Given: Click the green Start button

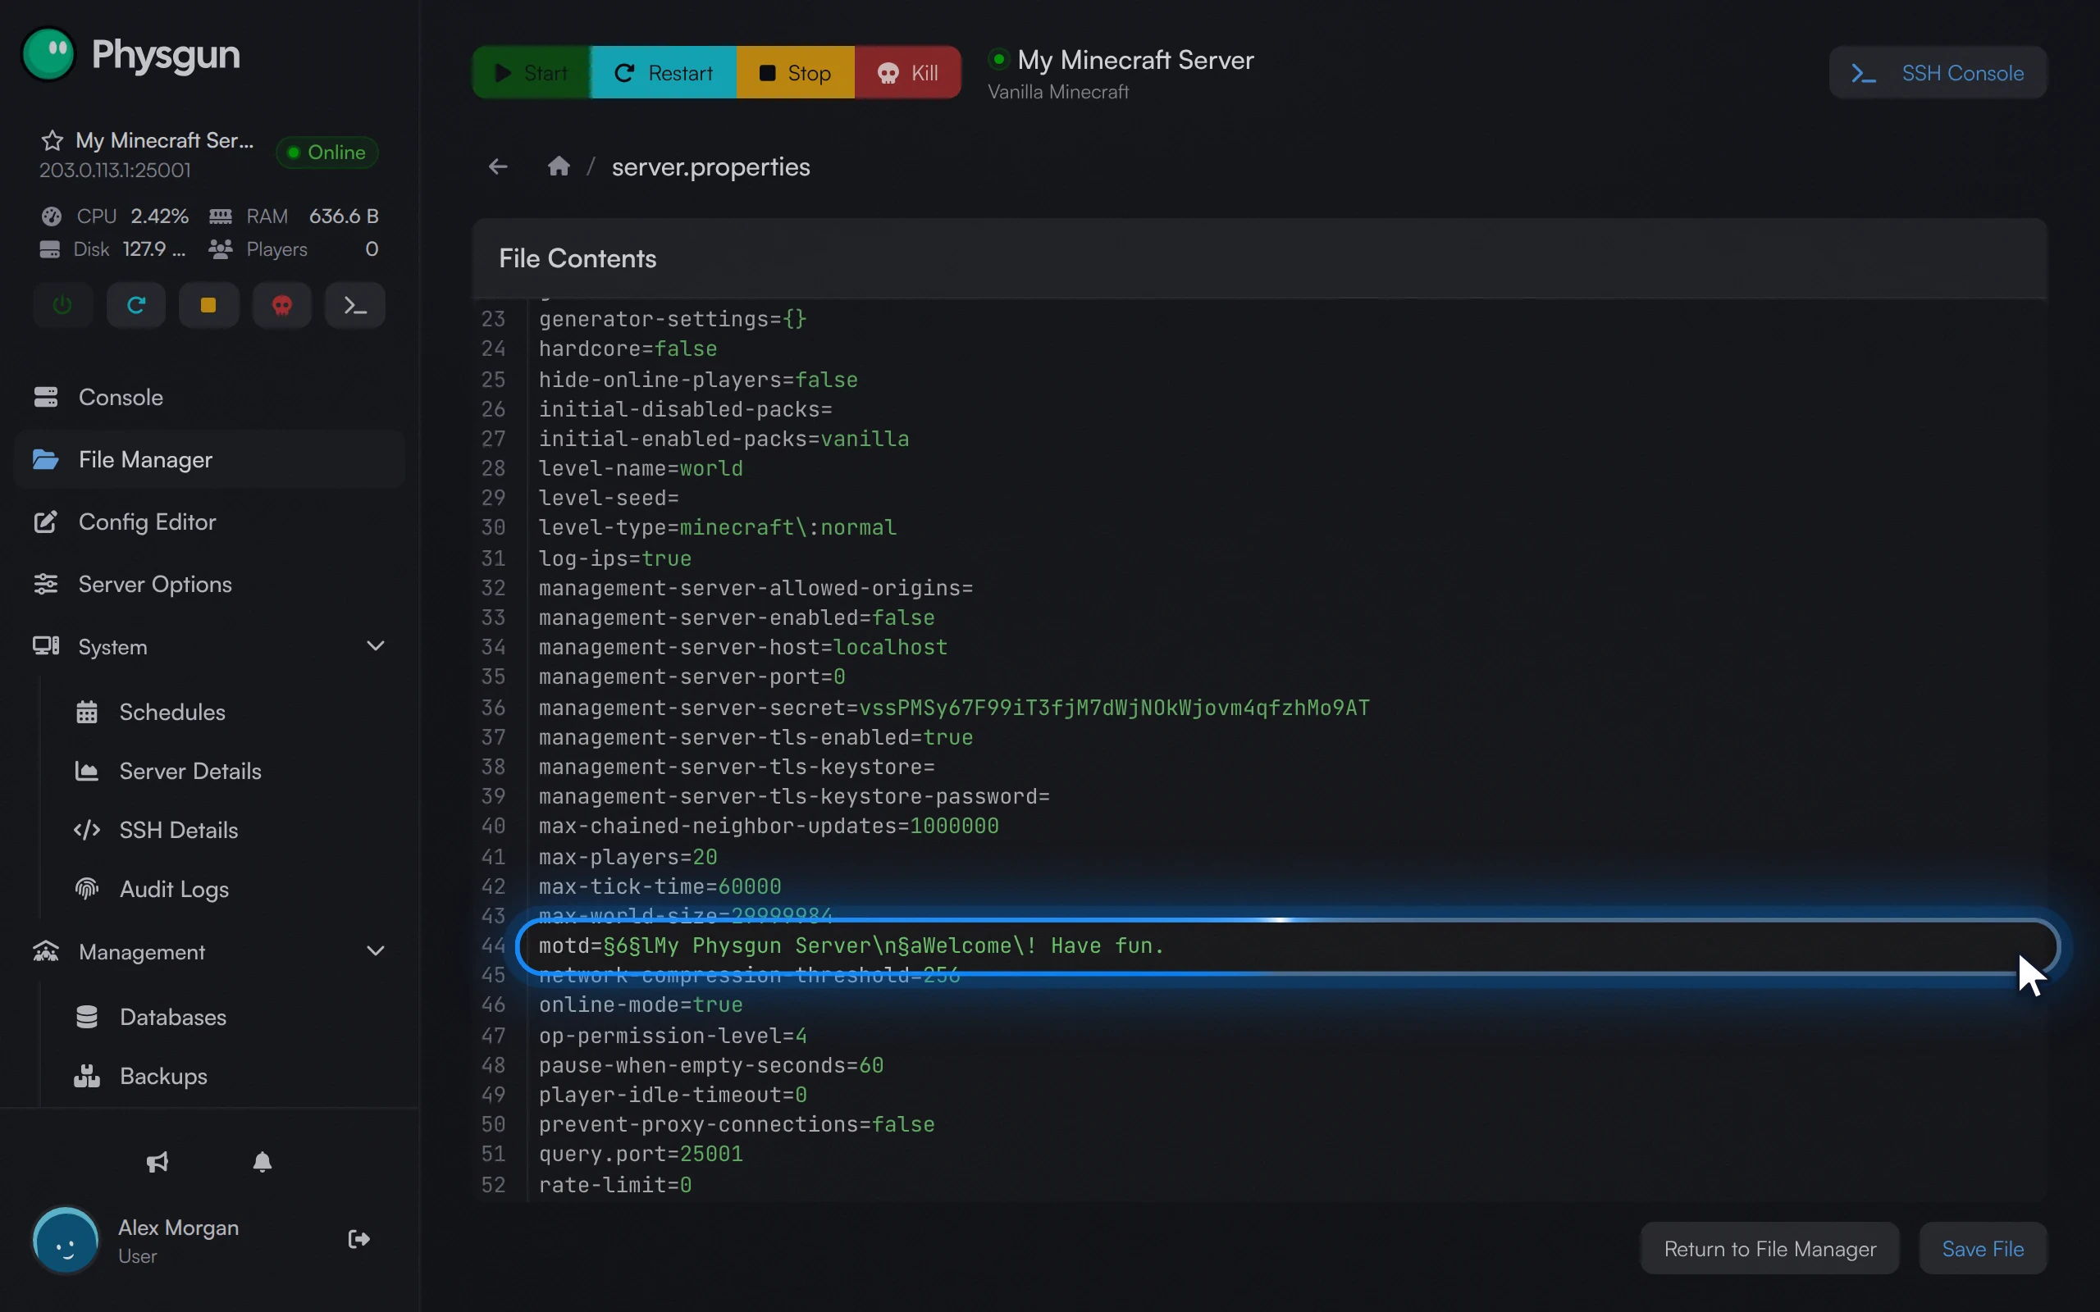Looking at the screenshot, I should (x=531, y=73).
